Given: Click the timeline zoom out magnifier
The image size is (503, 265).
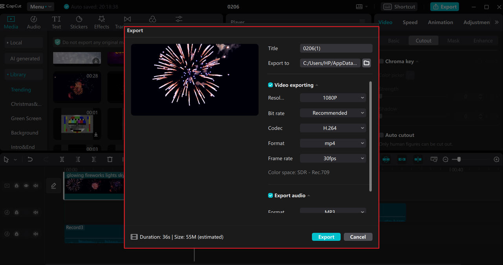Looking at the screenshot, I should coord(445,159).
